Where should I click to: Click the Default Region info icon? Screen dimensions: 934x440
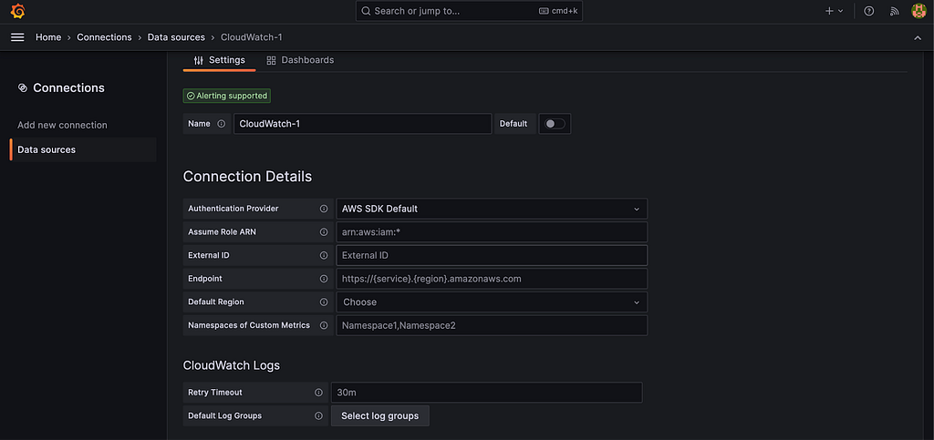(x=324, y=302)
